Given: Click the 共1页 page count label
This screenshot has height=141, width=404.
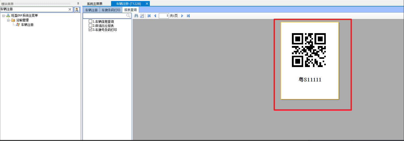Looking at the screenshot, I should (x=174, y=16).
